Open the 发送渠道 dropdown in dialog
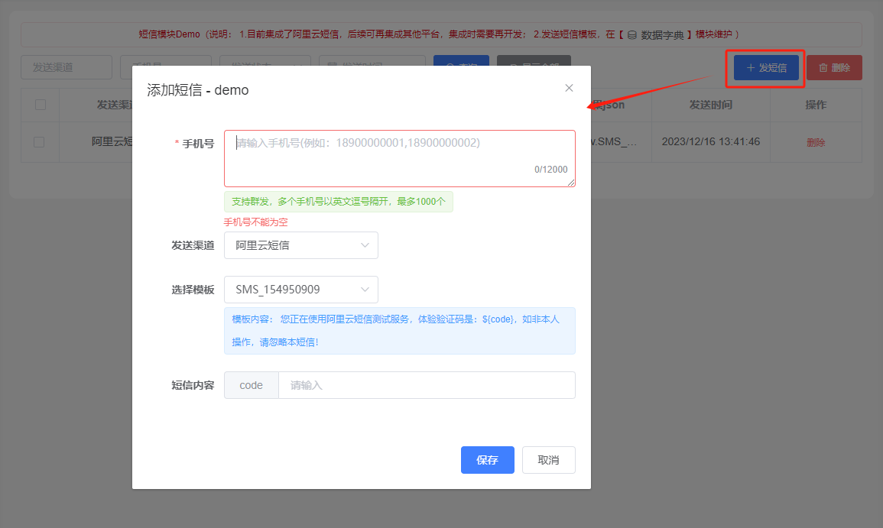Viewport: 883px width, 528px height. [x=300, y=245]
